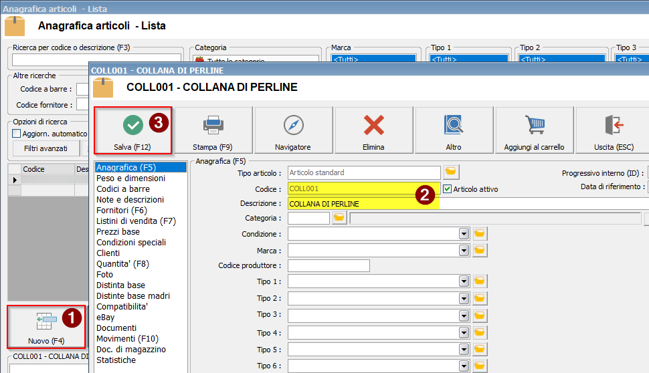
Task: Uncheck the Articolo attivo checkbox
Action: pos(448,189)
